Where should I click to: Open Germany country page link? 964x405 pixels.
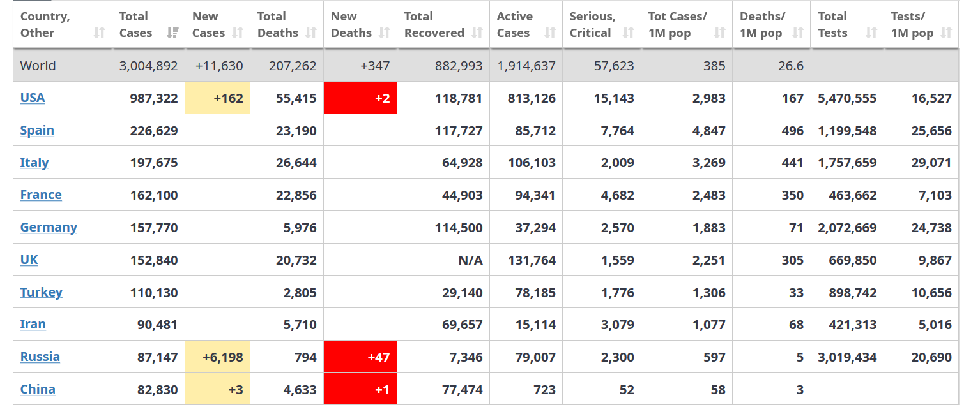[x=49, y=227]
